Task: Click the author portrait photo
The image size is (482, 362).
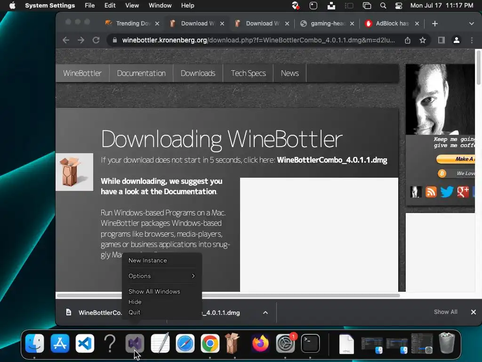Action: (440, 99)
